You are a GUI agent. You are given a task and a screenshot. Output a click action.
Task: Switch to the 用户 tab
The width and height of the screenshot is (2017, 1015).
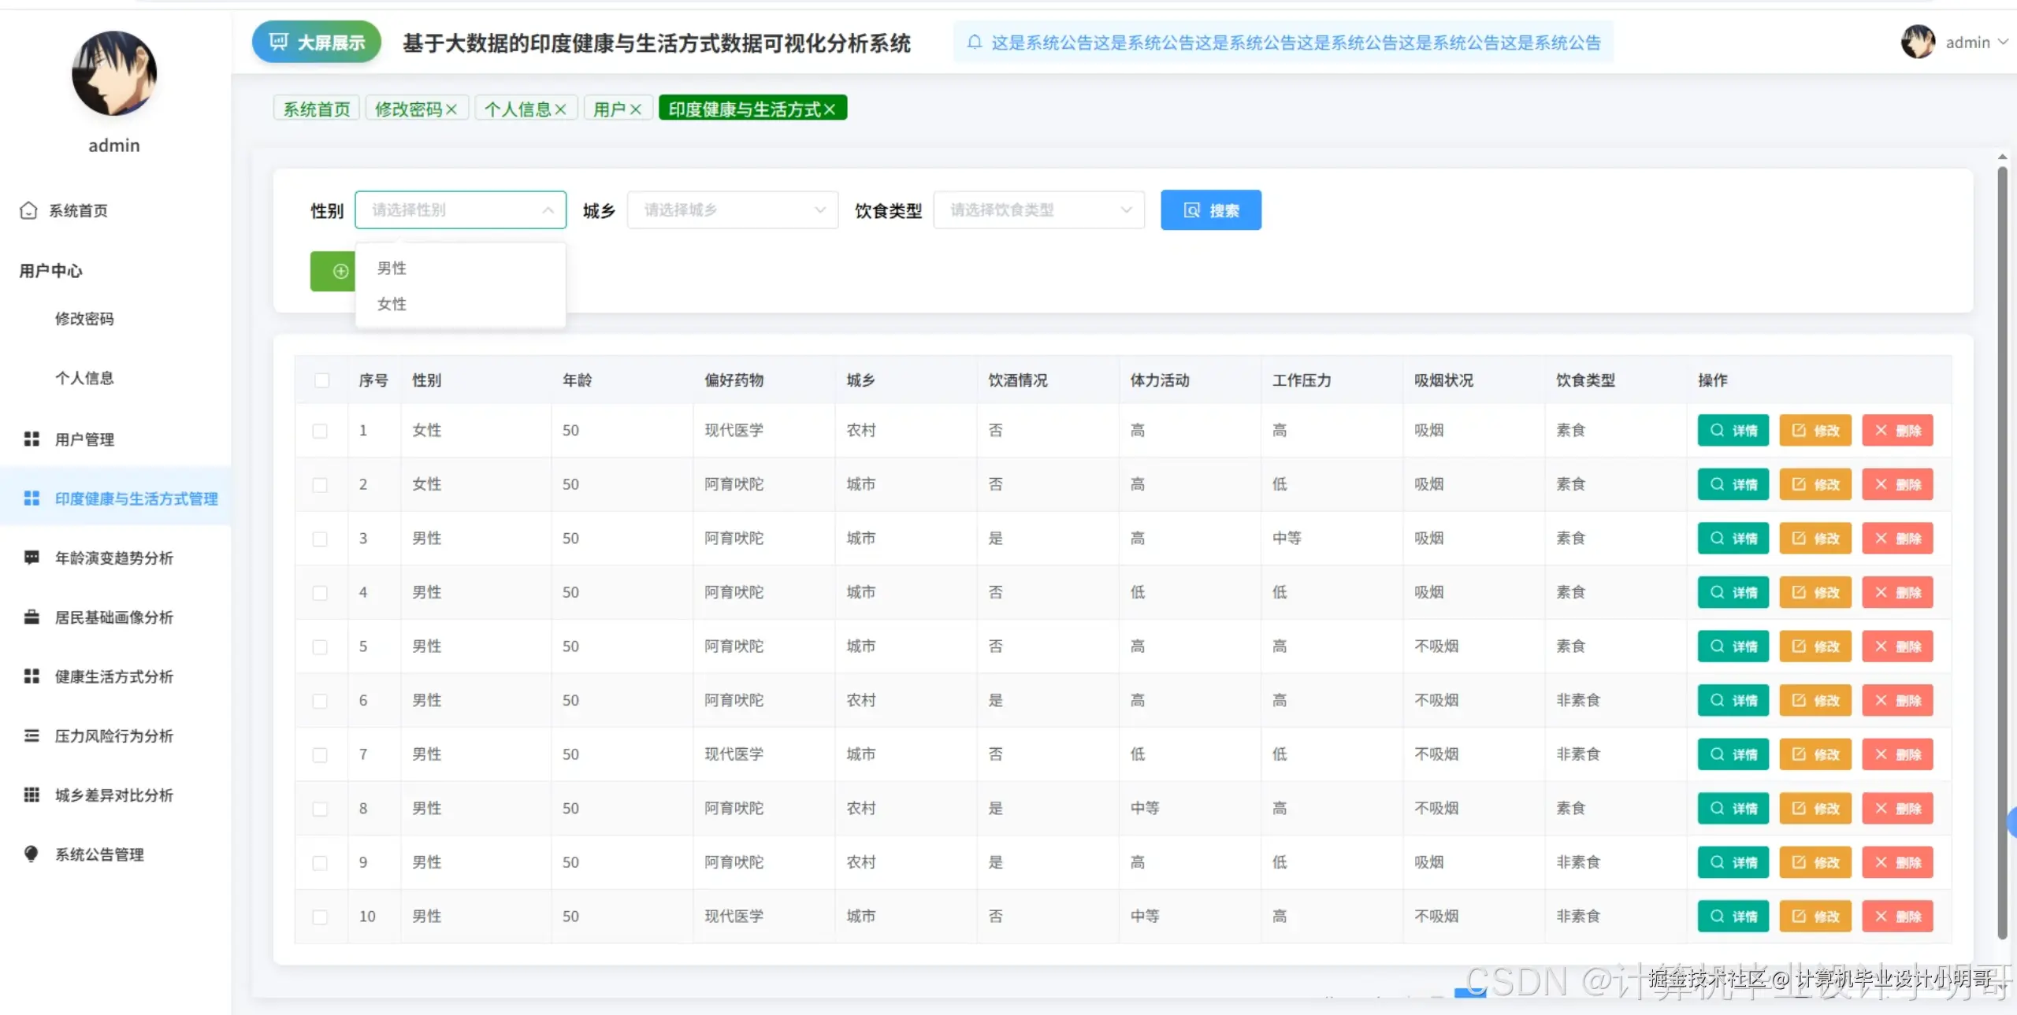tap(611, 108)
